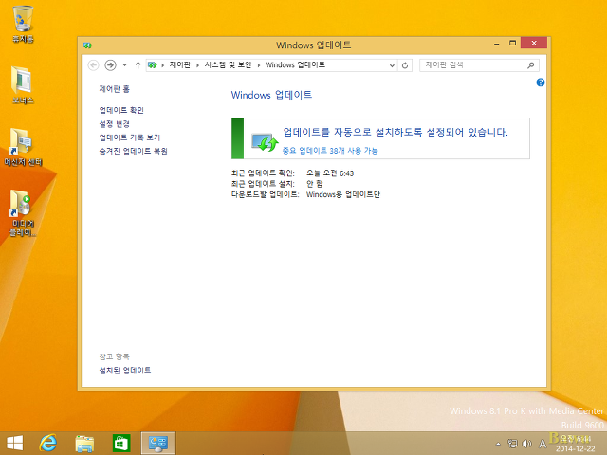This screenshot has height=455, width=607.
Task: Click the 안 함 value text
Action: [x=314, y=184]
